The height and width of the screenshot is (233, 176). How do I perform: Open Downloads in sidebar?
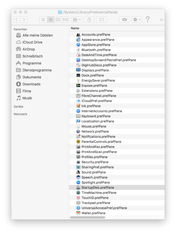[x=28, y=84]
